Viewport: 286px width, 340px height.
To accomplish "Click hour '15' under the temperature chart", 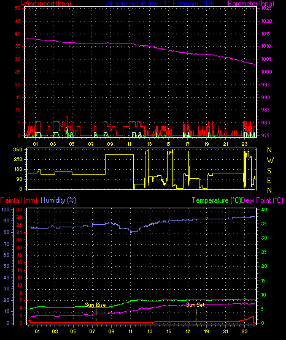I will 169,331.
